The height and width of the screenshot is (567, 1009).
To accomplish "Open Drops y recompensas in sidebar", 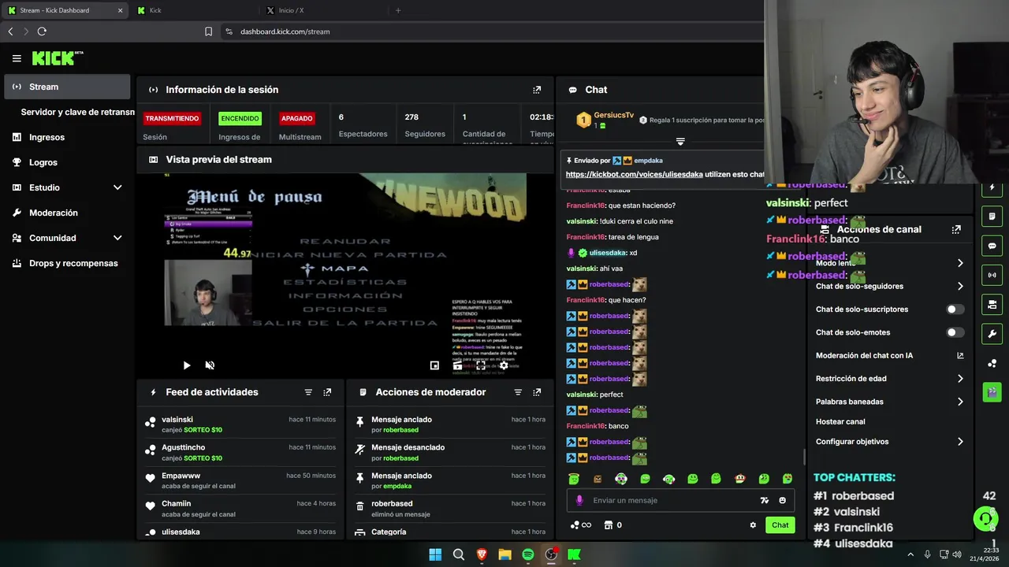I will 67,263.
